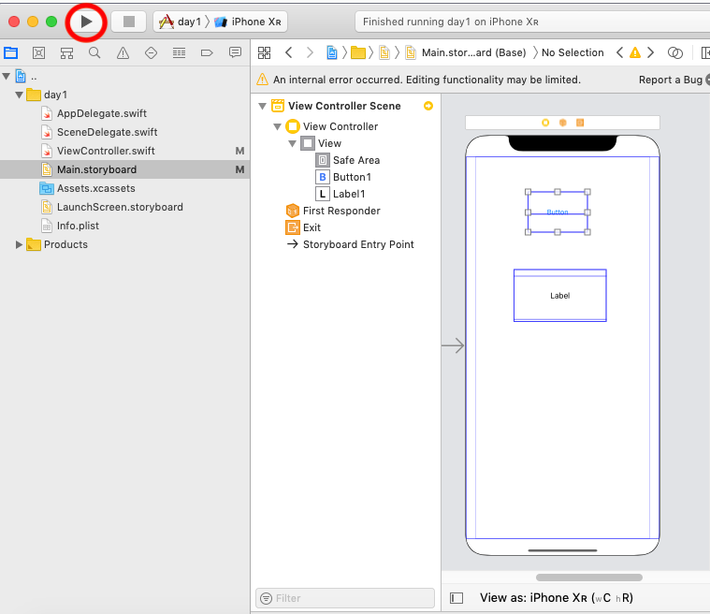Open Info.plist

[x=78, y=226]
